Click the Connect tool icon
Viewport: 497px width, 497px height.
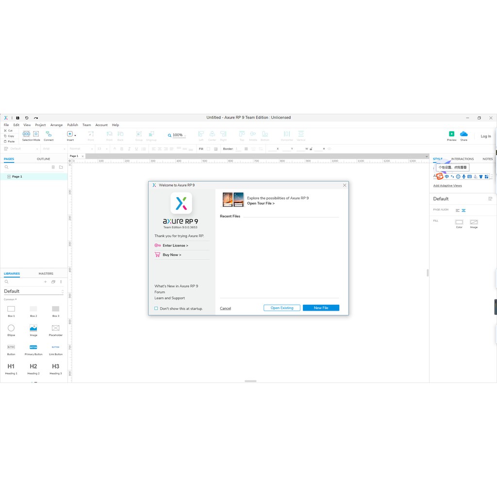[x=49, y=134]
